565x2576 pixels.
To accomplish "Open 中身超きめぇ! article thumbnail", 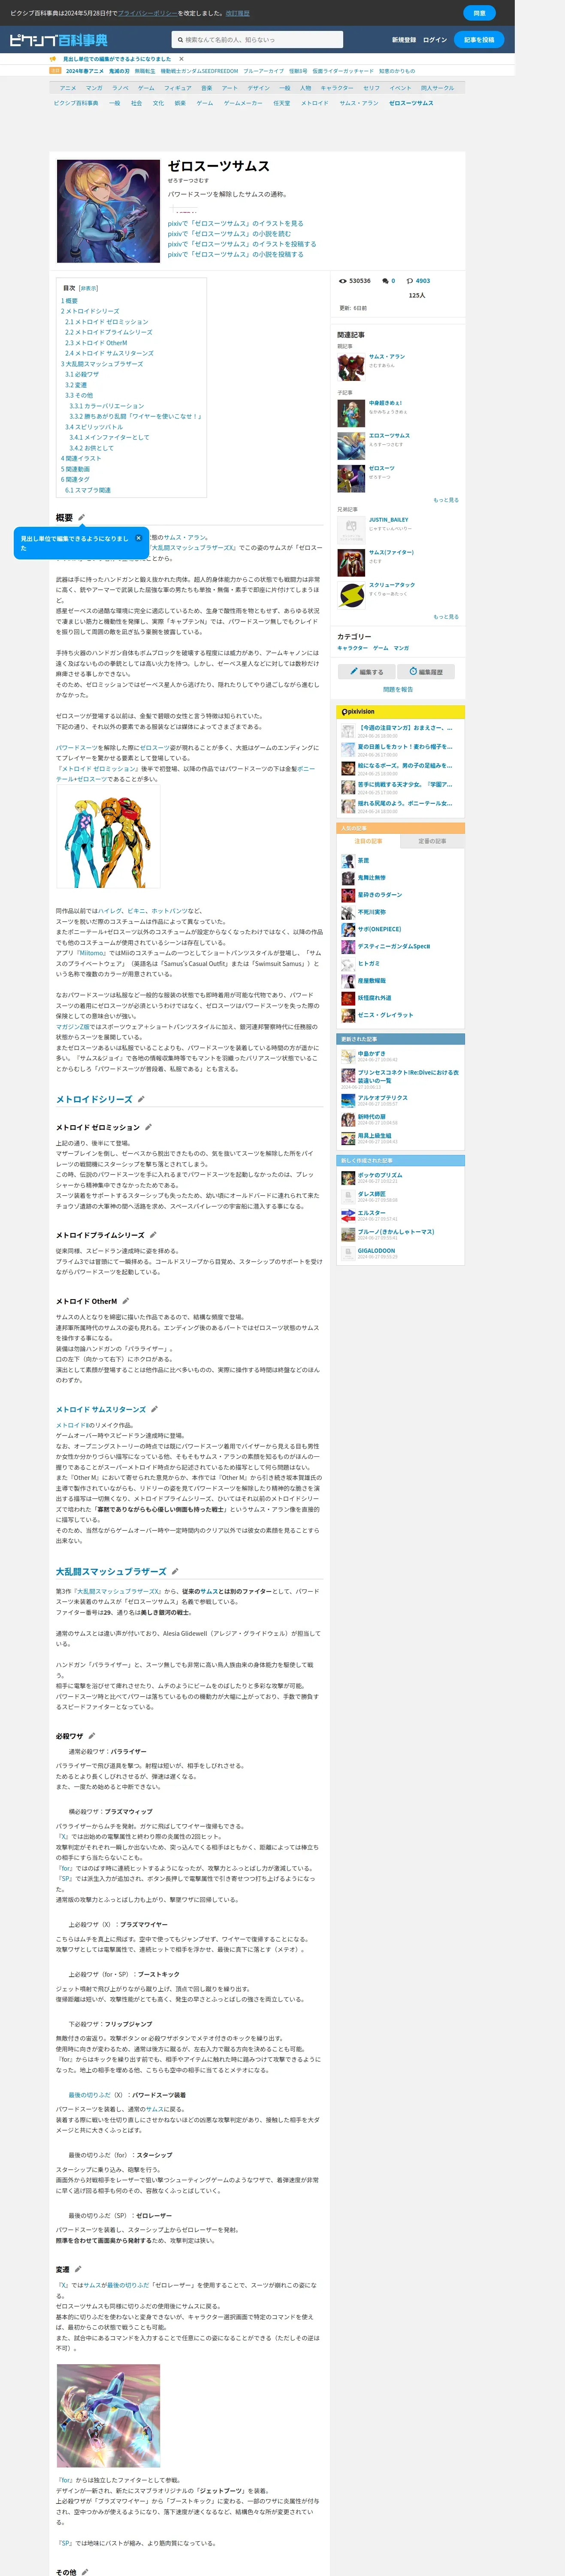I will pyautogui.click(x=351, y=413).
